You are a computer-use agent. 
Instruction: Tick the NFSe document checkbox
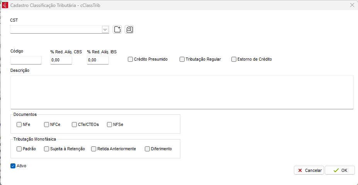(x=110, y=125)
